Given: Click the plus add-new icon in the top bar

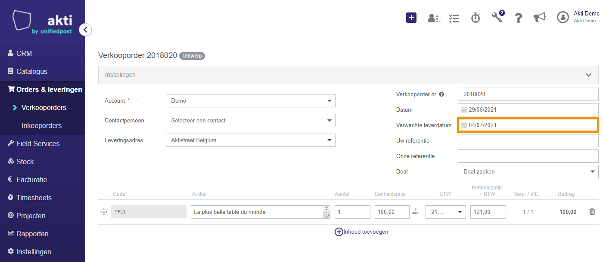Looking at the screenshot, I should coord(411,18).
